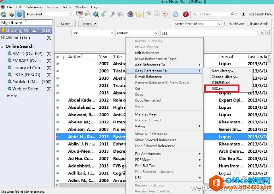Open the Quick Search options dropdown arrow

click(237, 14)
